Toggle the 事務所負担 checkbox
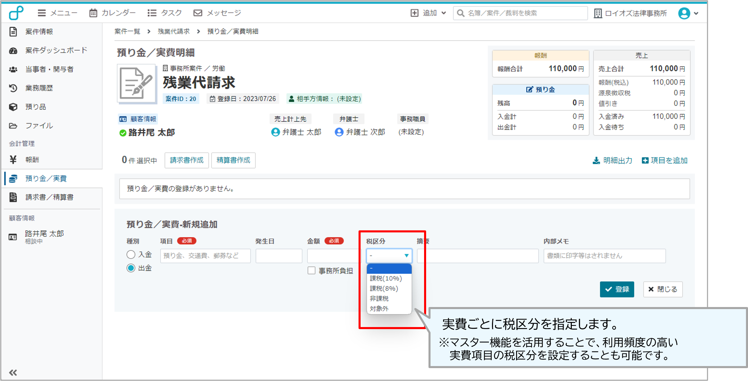The width and height of the screenshot is (748, 381). click(311, 270)
